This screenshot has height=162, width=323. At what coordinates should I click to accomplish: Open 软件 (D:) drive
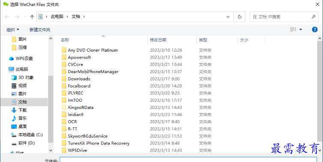point(23,143)
